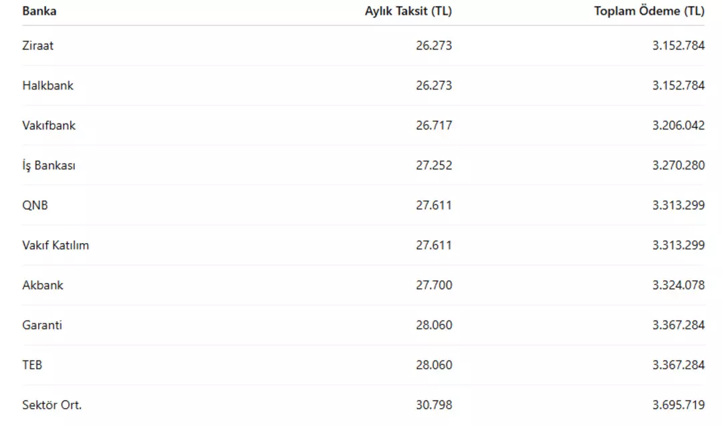The height and width of the screenshot is (426, 722).
Task: Click the sector average total 3.695.719
Action: pos(678,405)
